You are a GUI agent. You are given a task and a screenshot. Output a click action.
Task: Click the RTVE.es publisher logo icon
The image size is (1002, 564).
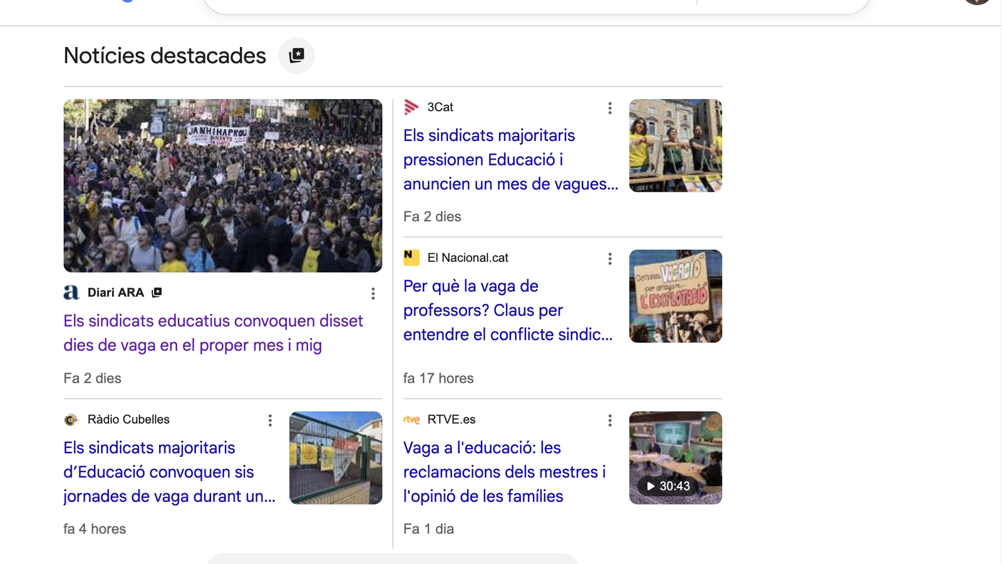(x=411, y=419)
